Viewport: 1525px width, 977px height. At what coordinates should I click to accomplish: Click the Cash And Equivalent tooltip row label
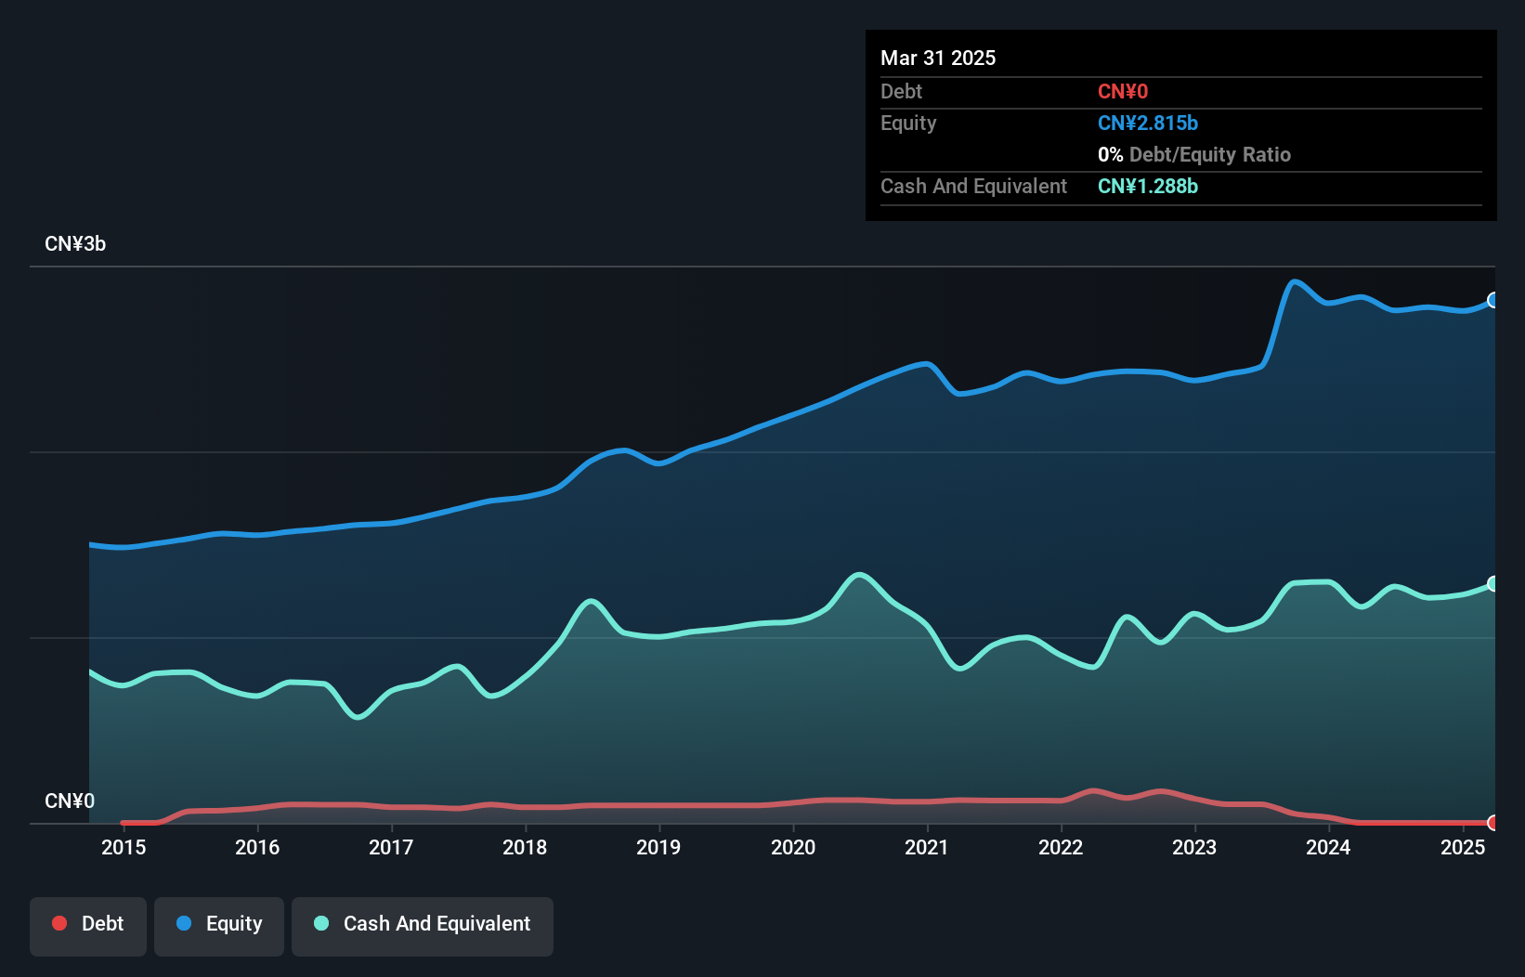[973, 186]
